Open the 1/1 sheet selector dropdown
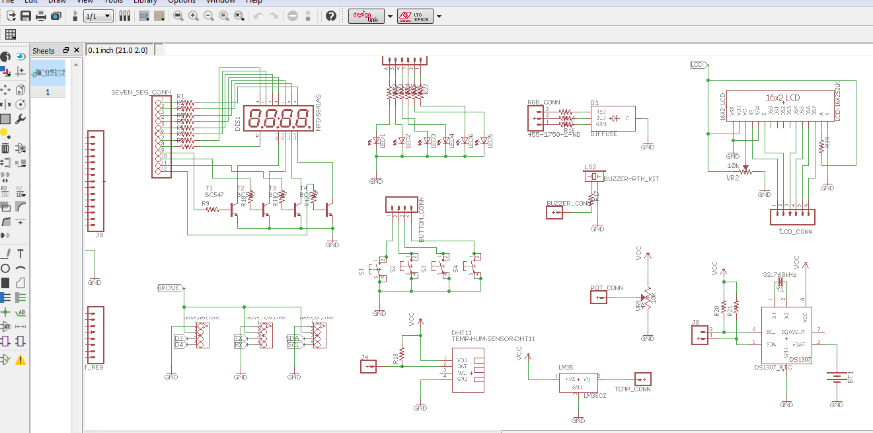The width and height of the screenshot is (873, 433). (106, 15)
